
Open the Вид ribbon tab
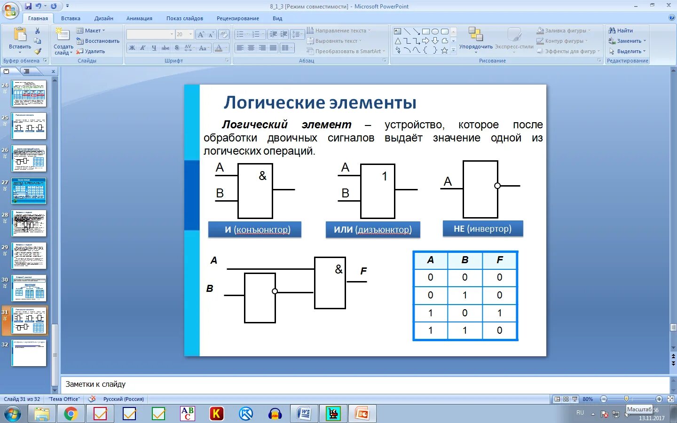pos(277,18)
